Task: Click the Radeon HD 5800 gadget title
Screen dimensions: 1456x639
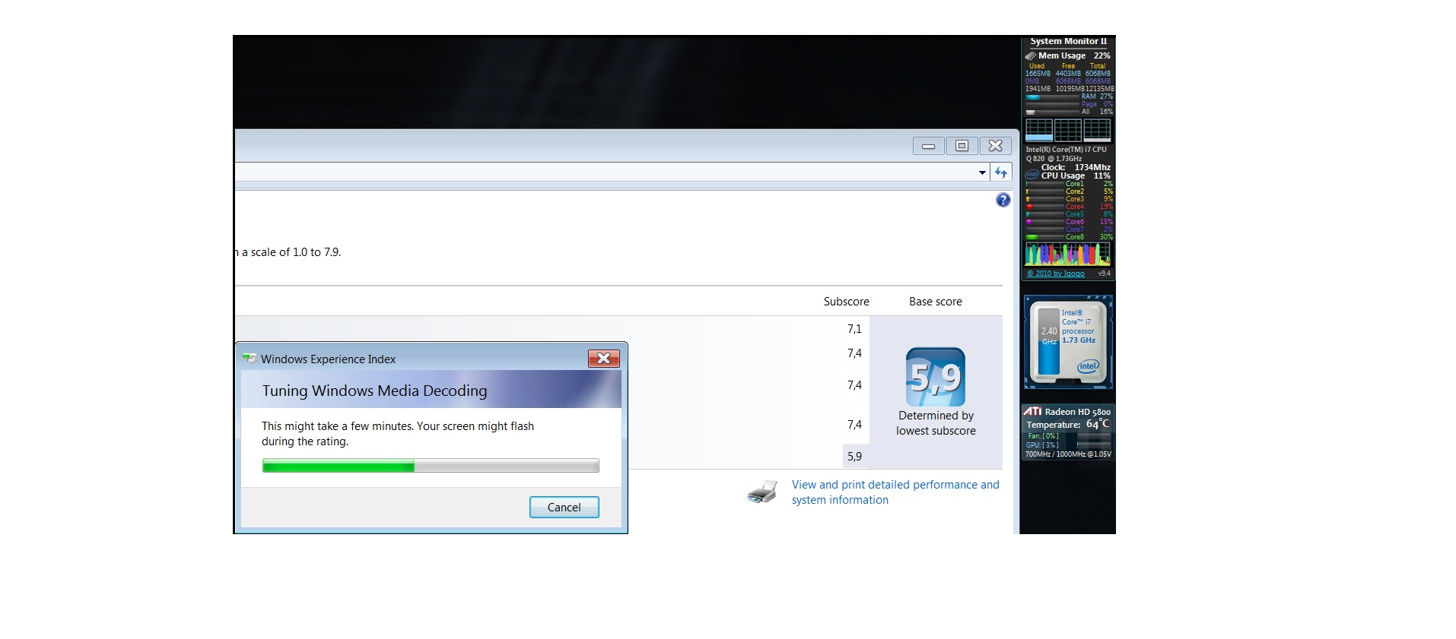Action: tap(1078, 412)
